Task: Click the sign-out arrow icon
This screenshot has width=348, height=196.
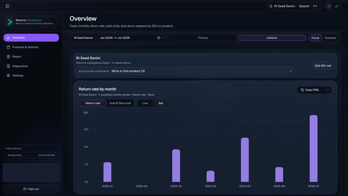Action: point(25,189)
